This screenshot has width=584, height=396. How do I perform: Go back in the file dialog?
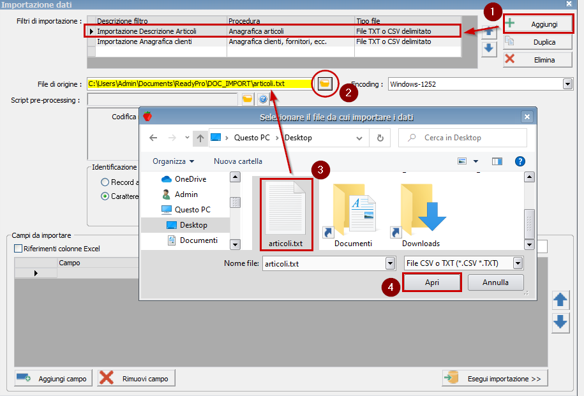tap(153, 138)
